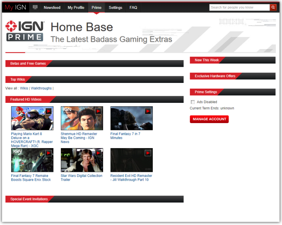Click the Exclusive Hardware Offers header
This screenshot has width=282, height=225.
click(233, 76)
